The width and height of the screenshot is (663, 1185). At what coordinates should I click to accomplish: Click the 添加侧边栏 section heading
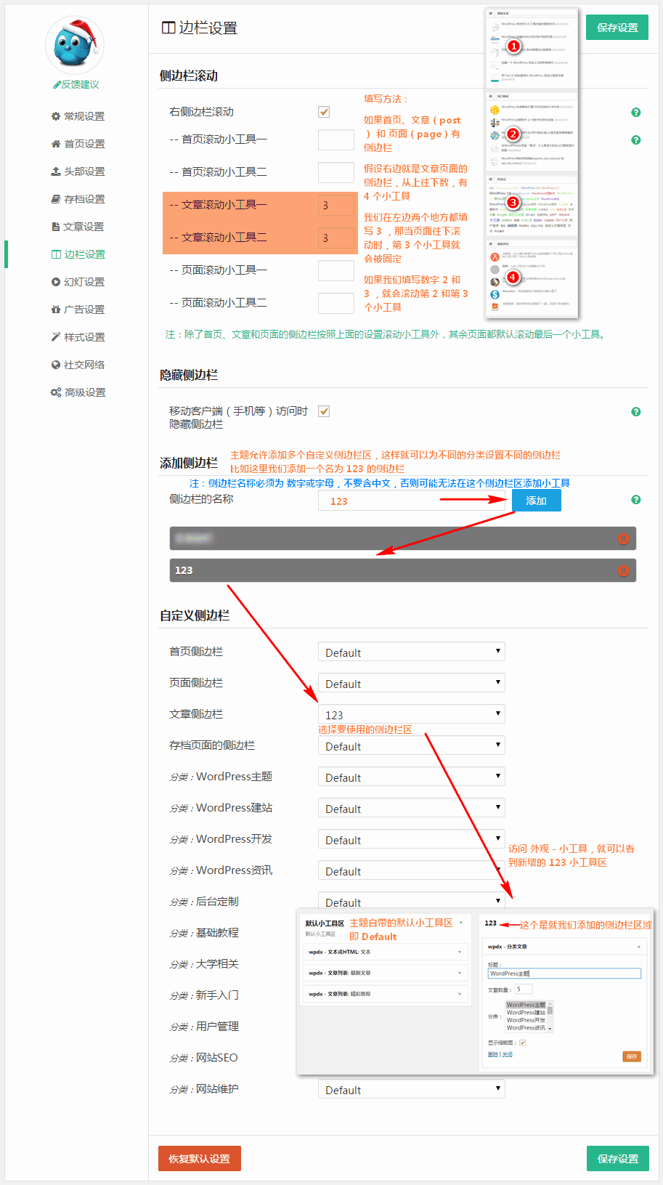click(189, 463)
